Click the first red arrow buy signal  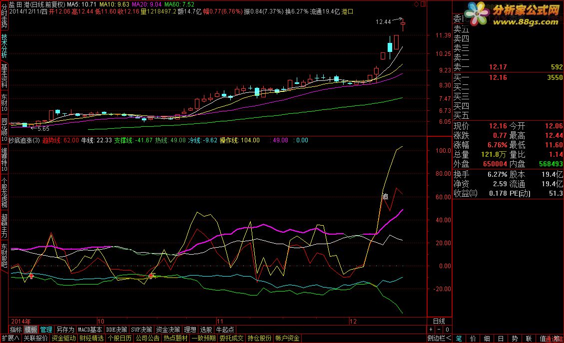[31, 276]
